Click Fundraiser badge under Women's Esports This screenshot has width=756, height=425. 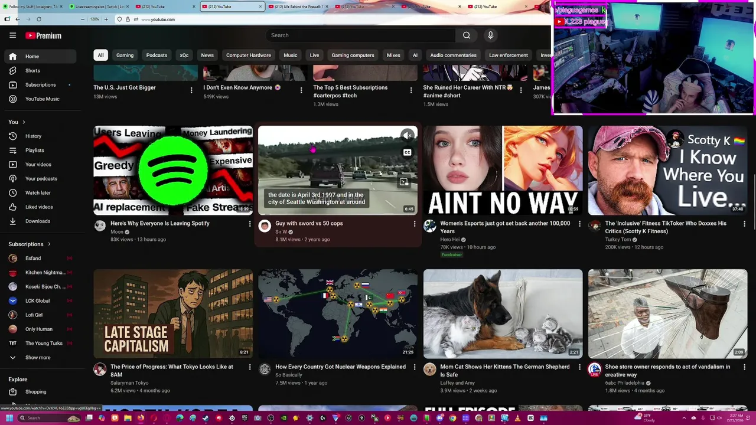click(x=452, y=254)
